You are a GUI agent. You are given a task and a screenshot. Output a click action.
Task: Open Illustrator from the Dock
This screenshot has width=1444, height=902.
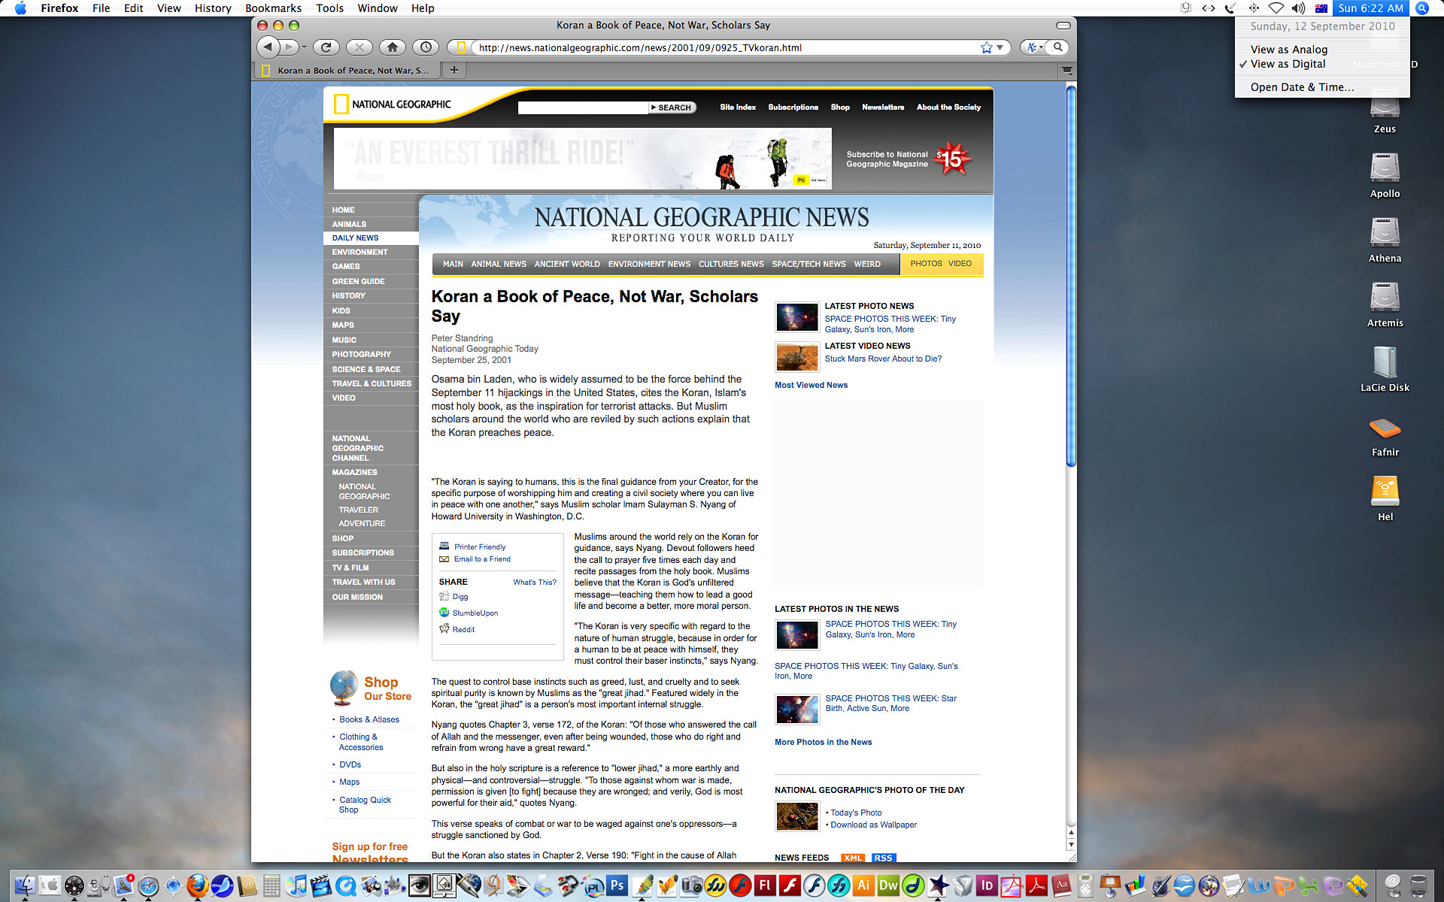point(863,885)
